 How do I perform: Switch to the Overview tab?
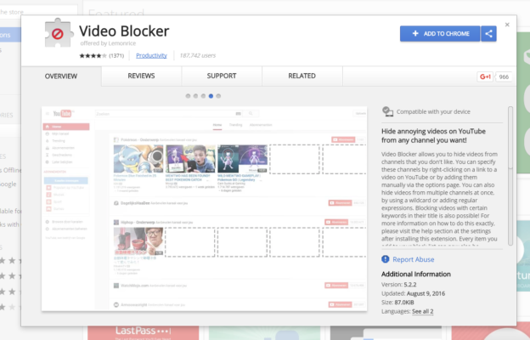pyautogui.click(x=61, y=76)
